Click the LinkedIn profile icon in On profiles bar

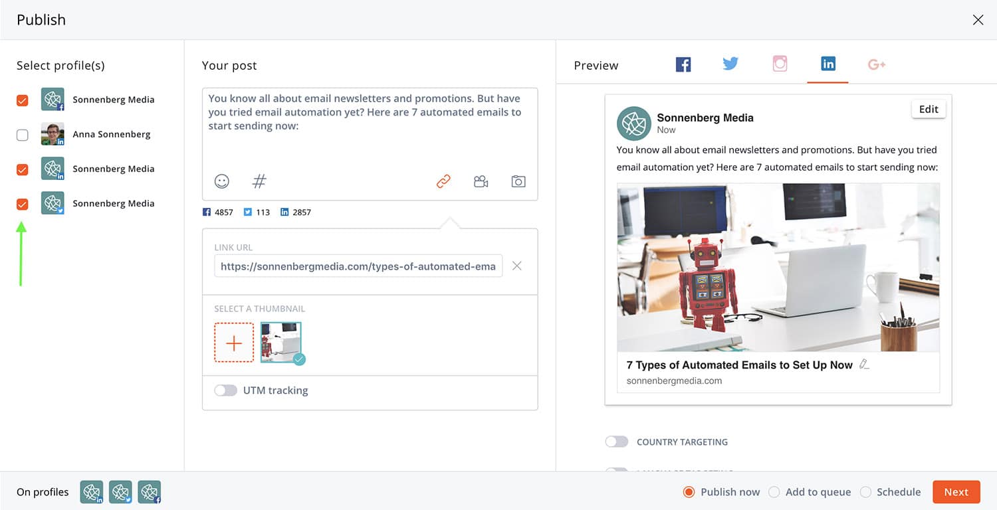[x=92, y=492]
